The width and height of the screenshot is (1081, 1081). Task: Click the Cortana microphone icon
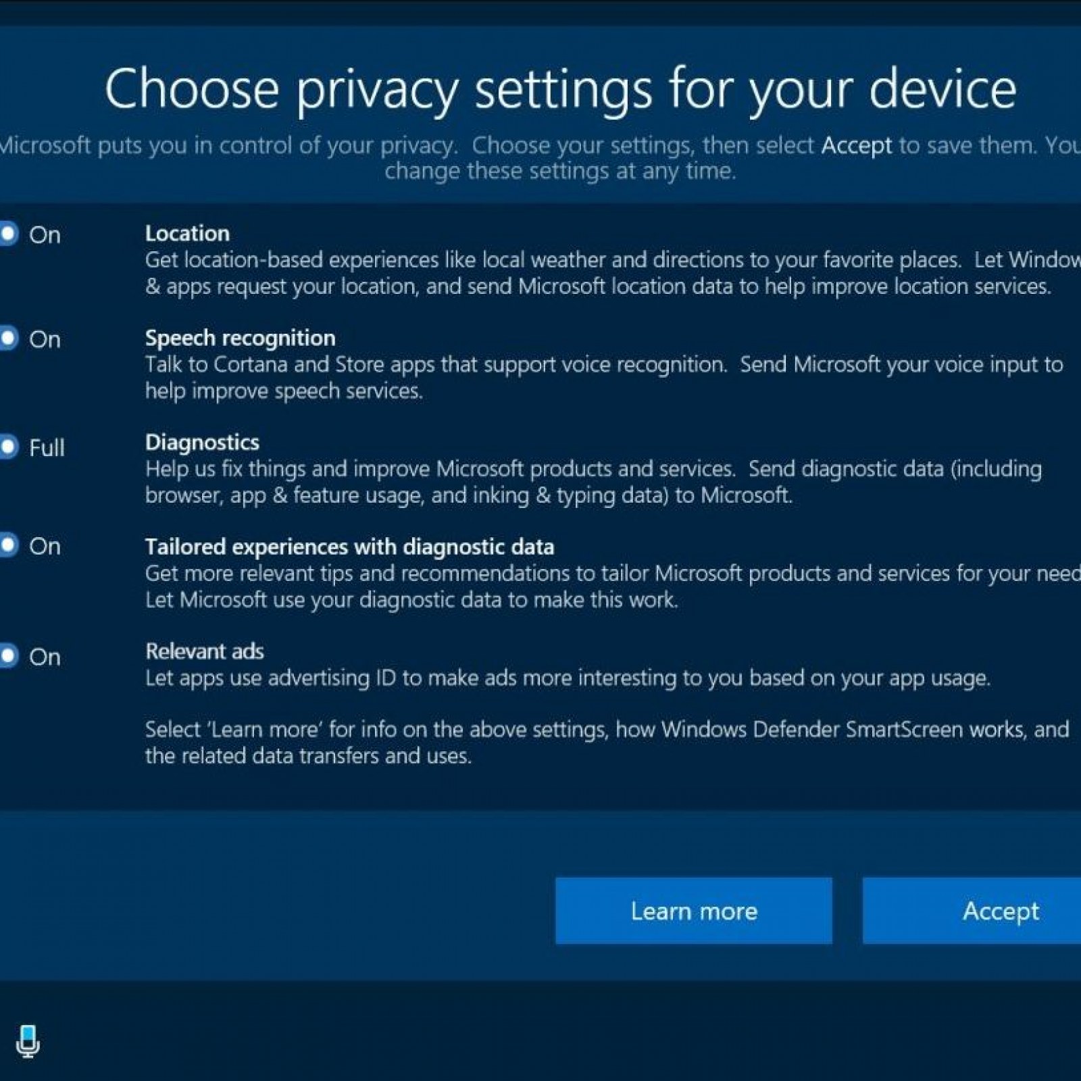[x=28, y=1040]
